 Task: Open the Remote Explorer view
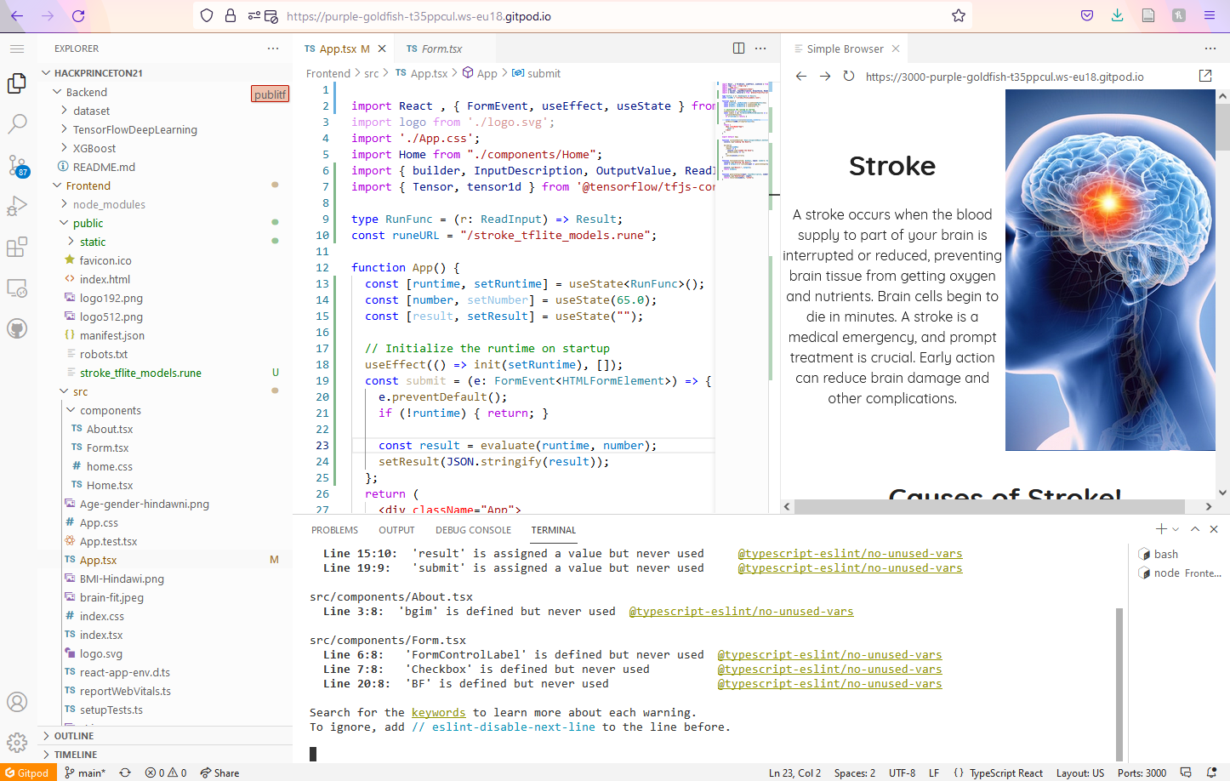tap(17, 288)
